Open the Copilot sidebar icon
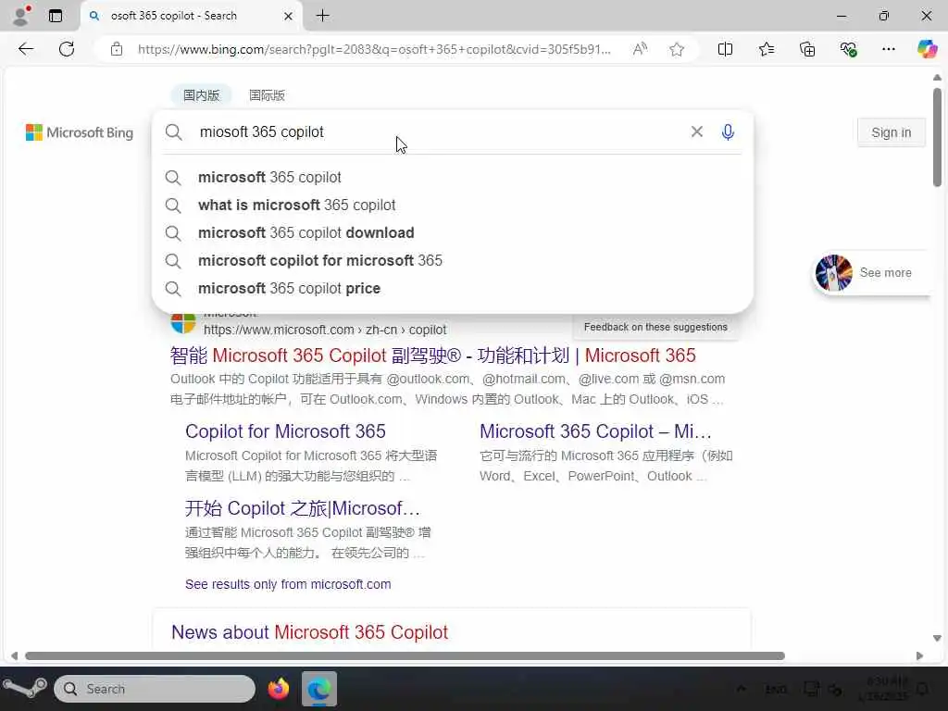Screen dimensions: 948x711 pos(927,49)
